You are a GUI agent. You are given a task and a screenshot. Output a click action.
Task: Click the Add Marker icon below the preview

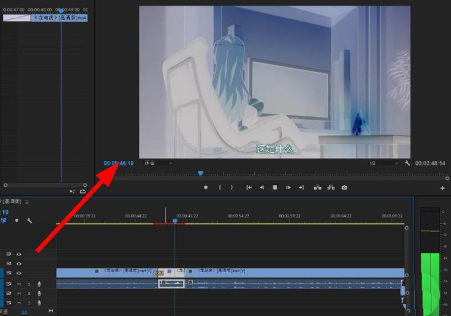tap(206, 187)
